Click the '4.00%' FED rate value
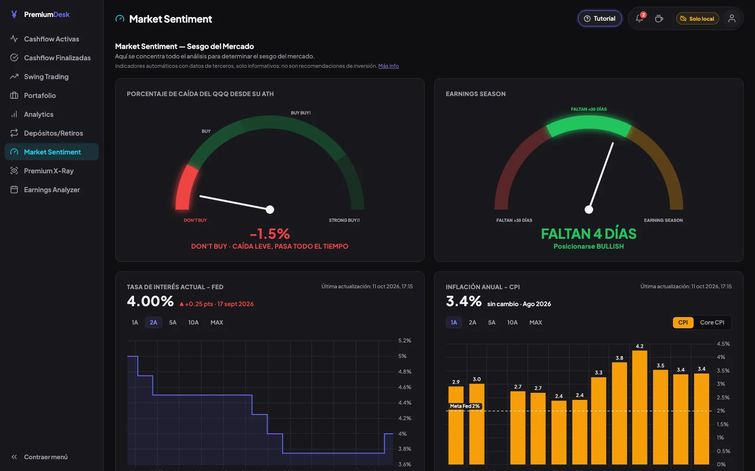This screenshot has height=471, width=755. (x=151, y=301)
